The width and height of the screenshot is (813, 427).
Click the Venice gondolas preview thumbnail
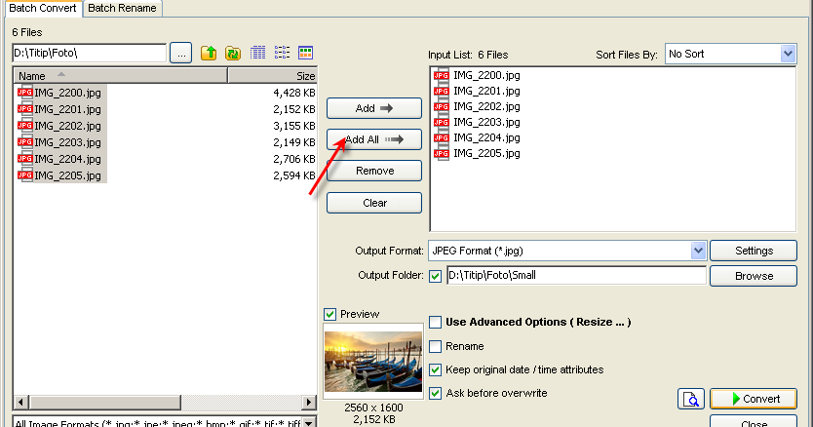373,362
